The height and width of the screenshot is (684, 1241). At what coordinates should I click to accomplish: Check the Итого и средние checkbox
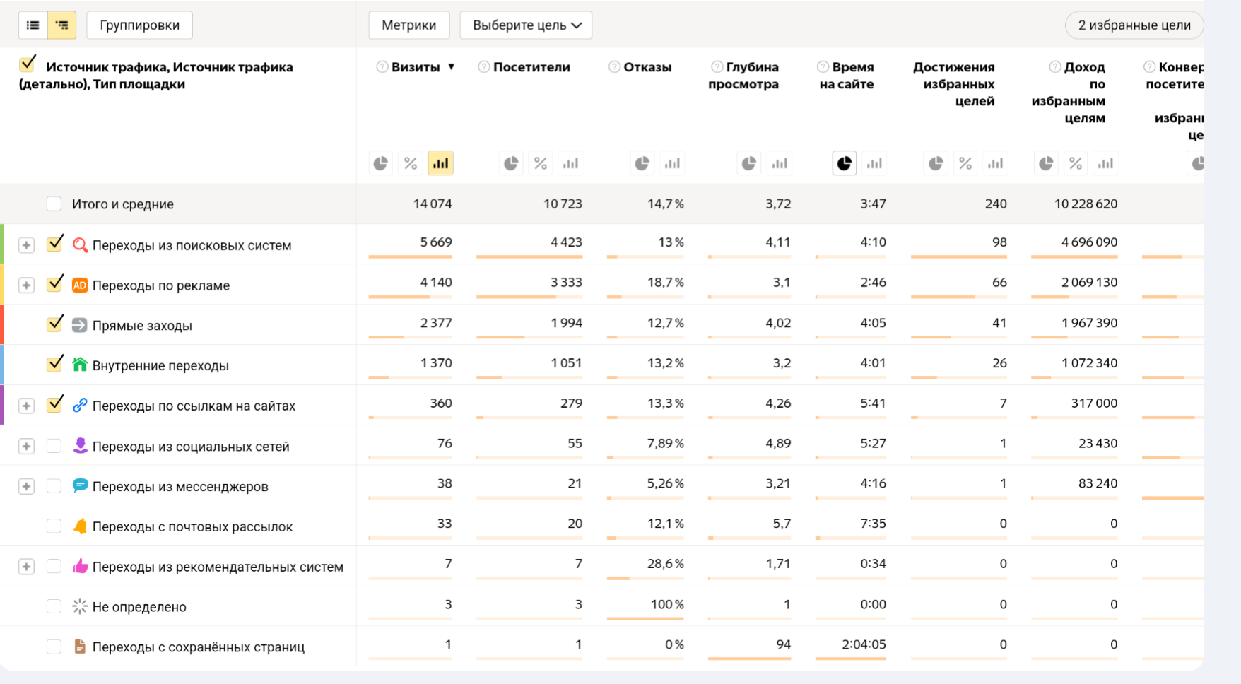click(54, 204)
